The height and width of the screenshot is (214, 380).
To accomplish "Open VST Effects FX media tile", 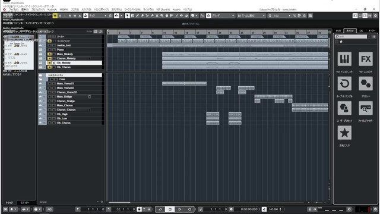I will point(366,59).
